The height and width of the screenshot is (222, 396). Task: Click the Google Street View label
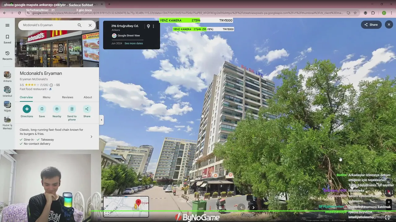[x=129, y=35]
